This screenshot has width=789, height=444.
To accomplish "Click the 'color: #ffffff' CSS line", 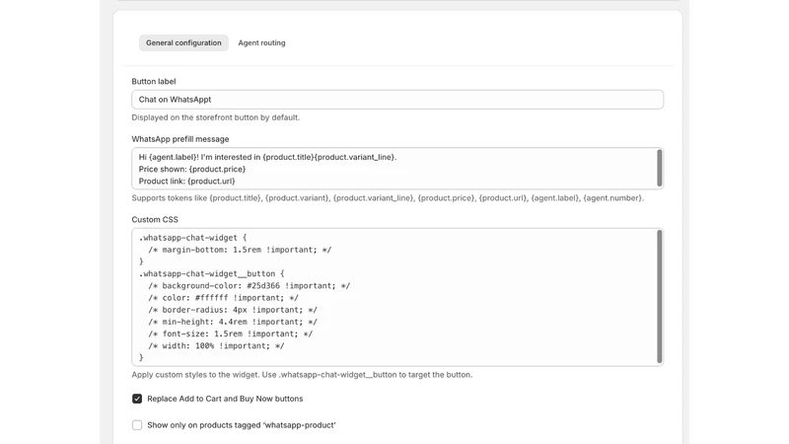I will click(224, 298).
